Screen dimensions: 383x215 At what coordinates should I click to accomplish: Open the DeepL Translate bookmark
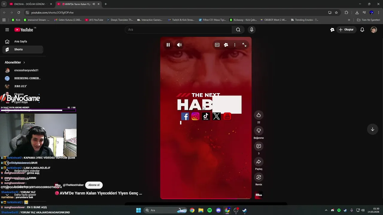click(120, 20)
